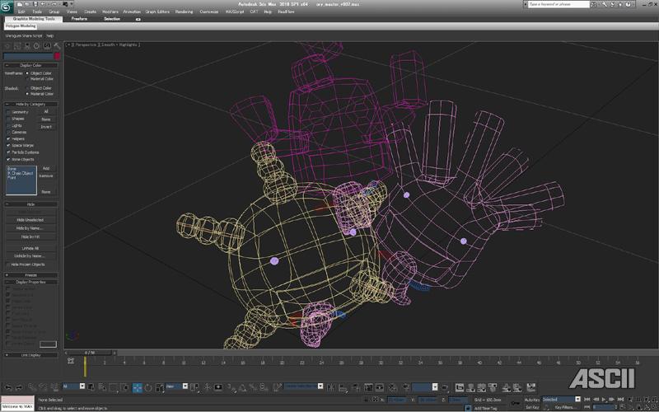Switch to the Modify panel icon
This screenshot has width=659, height=412.
coord(16,46)
